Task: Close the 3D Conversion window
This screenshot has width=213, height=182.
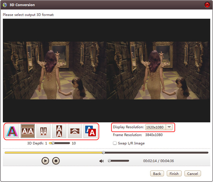Action: tap(207, 5)
